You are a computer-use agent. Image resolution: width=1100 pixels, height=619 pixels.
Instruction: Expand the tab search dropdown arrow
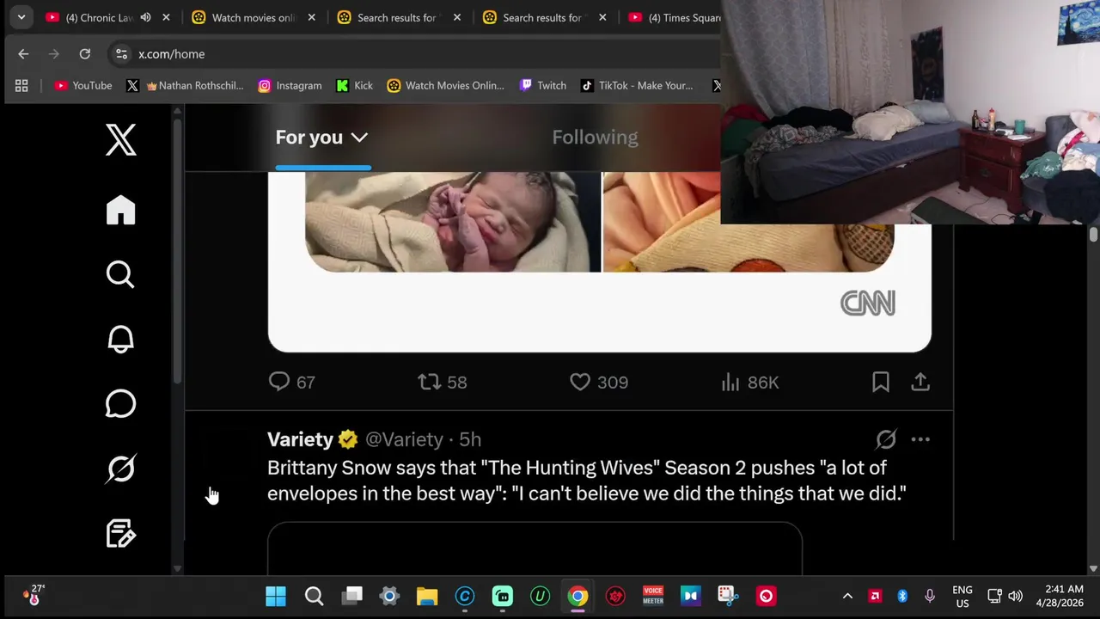pos(21,17)
